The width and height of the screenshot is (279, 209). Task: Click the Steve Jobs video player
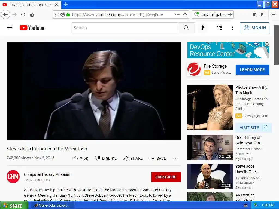pyautogui.click(x=94, y=91)
